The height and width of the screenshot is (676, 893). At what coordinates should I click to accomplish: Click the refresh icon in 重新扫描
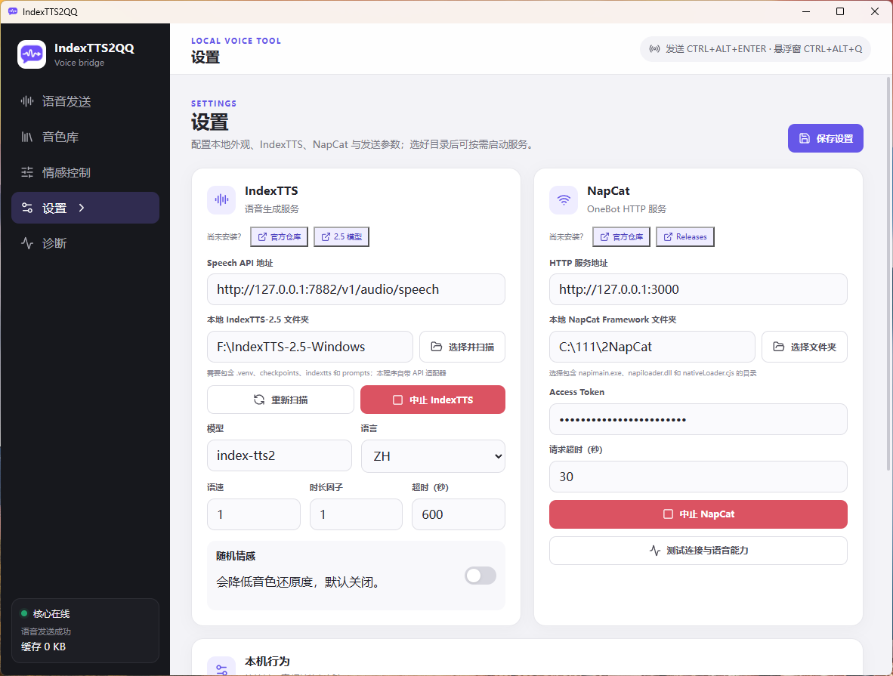point(259,400)
